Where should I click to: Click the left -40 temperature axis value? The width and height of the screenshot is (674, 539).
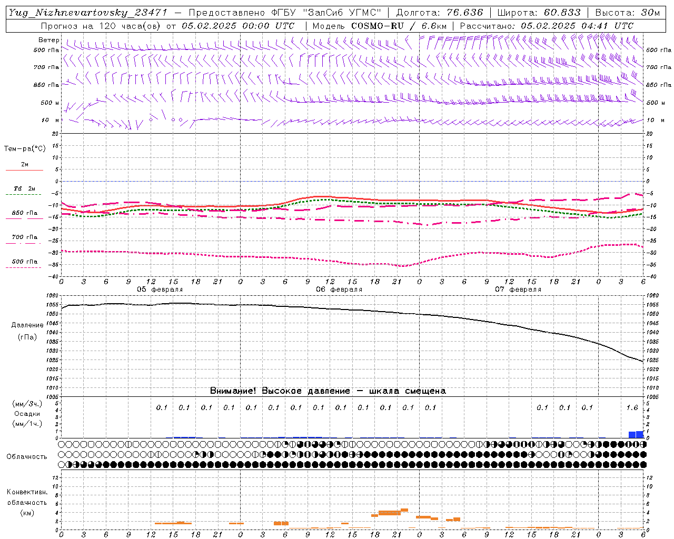click(54, 276)
